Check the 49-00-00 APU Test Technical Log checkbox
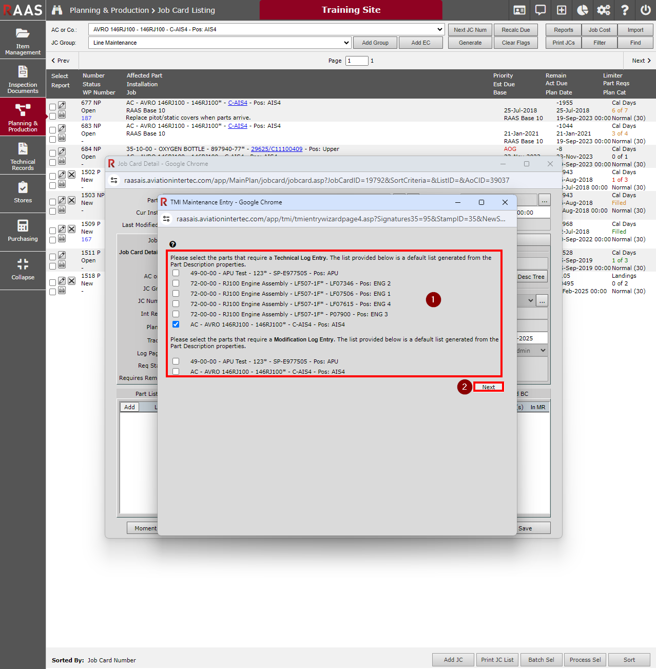The width and height of the screenshot is (656, 669). pos(176,273)
